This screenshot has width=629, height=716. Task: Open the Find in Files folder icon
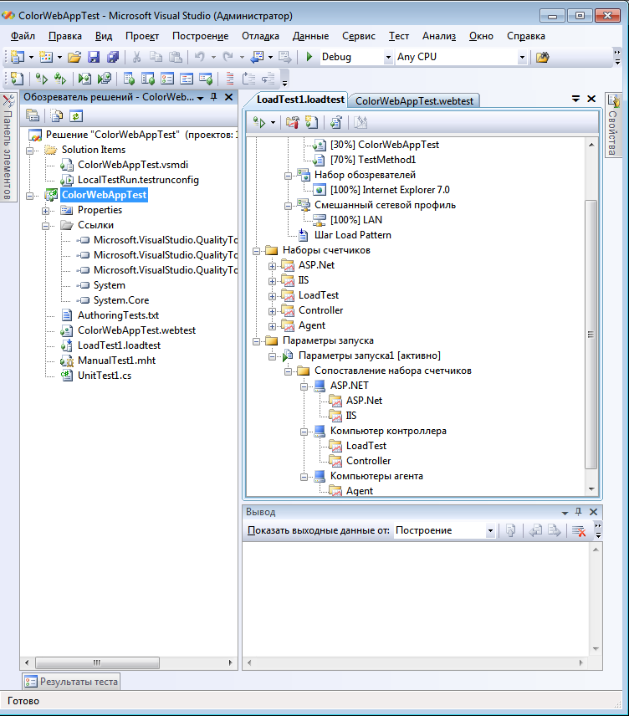tap(542, 57)
